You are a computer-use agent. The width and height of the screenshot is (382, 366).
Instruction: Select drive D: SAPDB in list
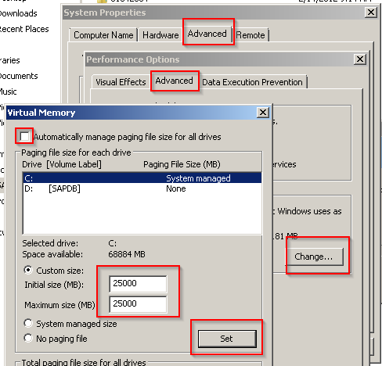point(142,188)
